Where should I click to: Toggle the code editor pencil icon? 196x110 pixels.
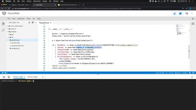(x=175, y=13)
